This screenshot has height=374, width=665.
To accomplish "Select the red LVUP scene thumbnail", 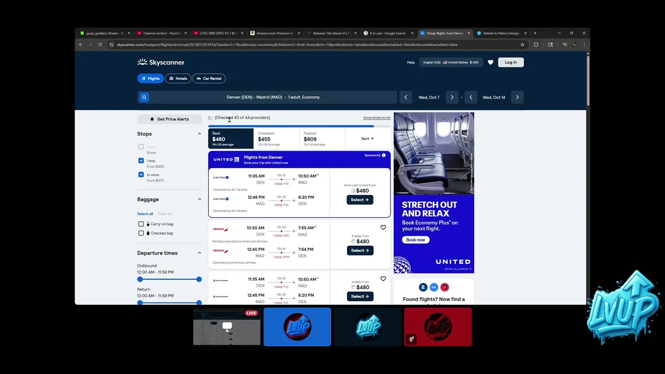I will (438, 327).
